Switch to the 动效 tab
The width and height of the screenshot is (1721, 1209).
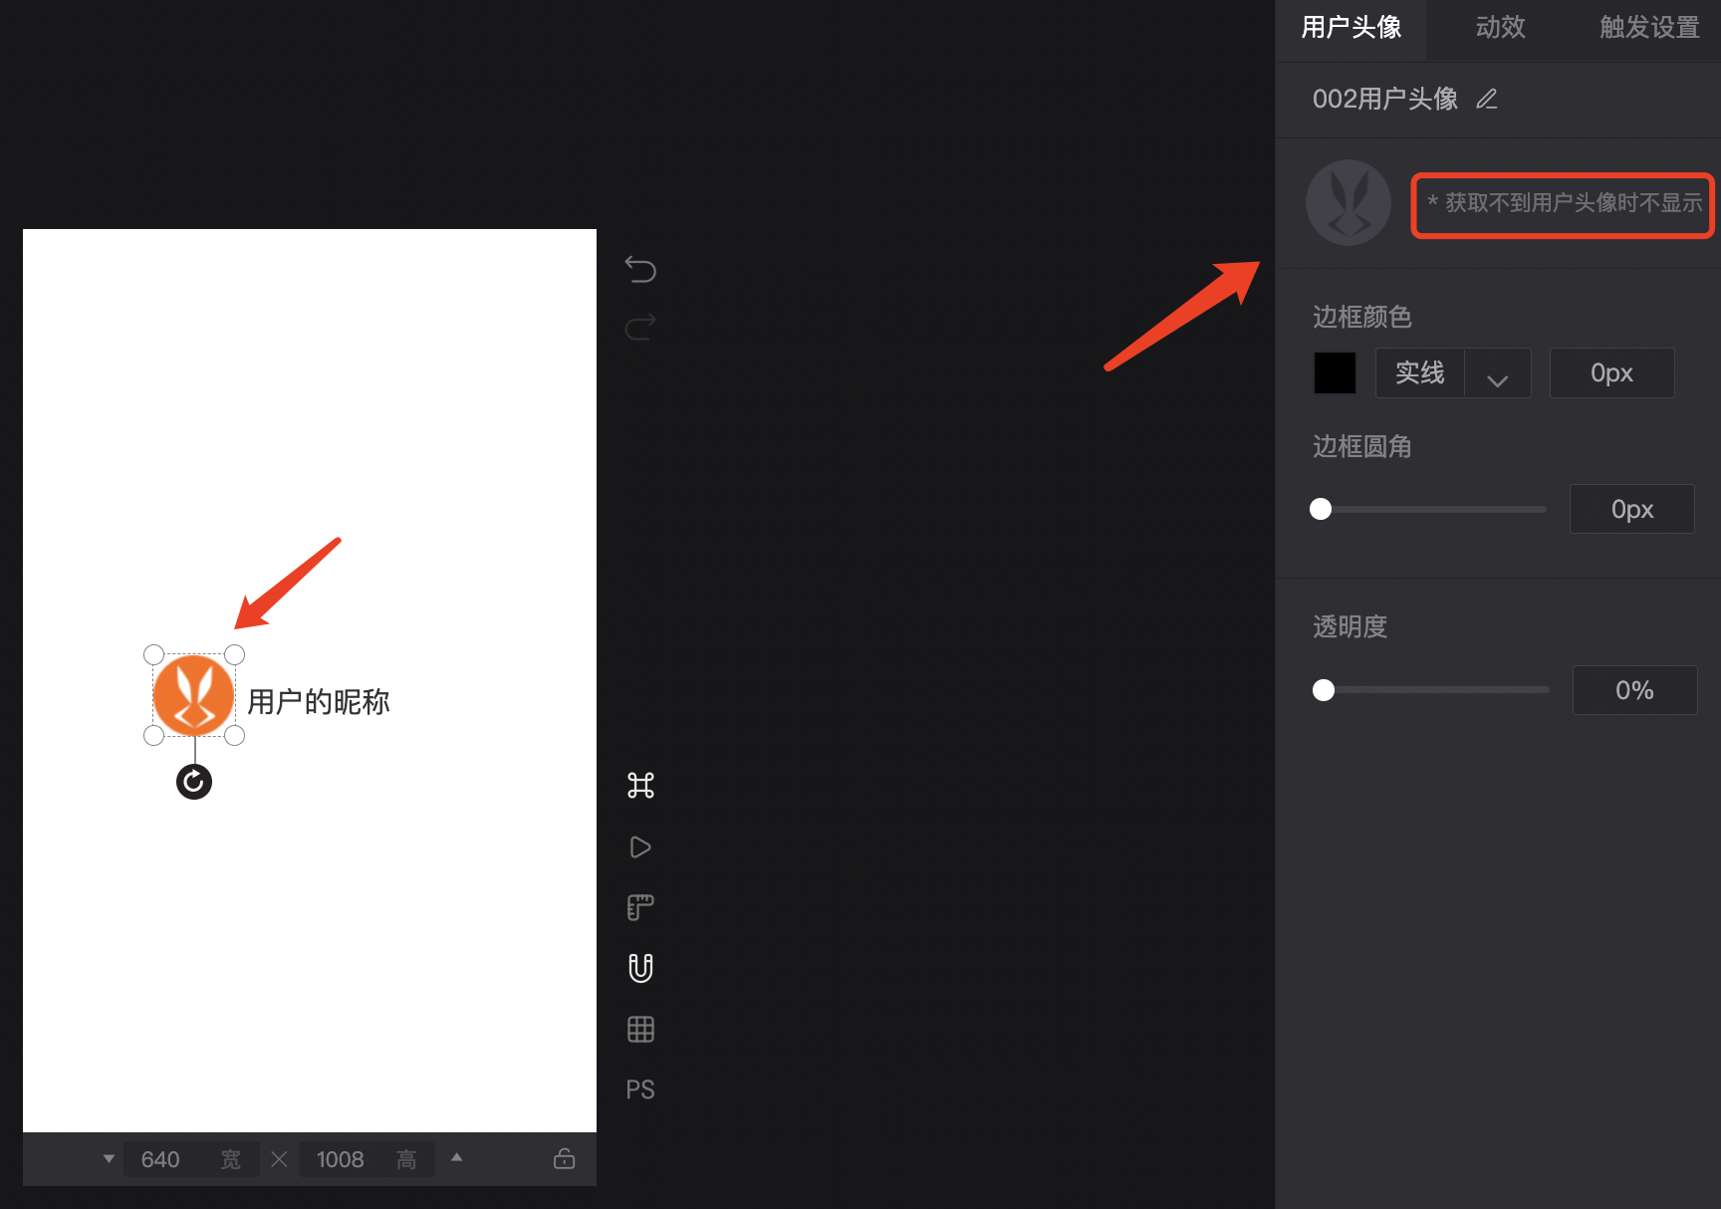(1500, 28)
